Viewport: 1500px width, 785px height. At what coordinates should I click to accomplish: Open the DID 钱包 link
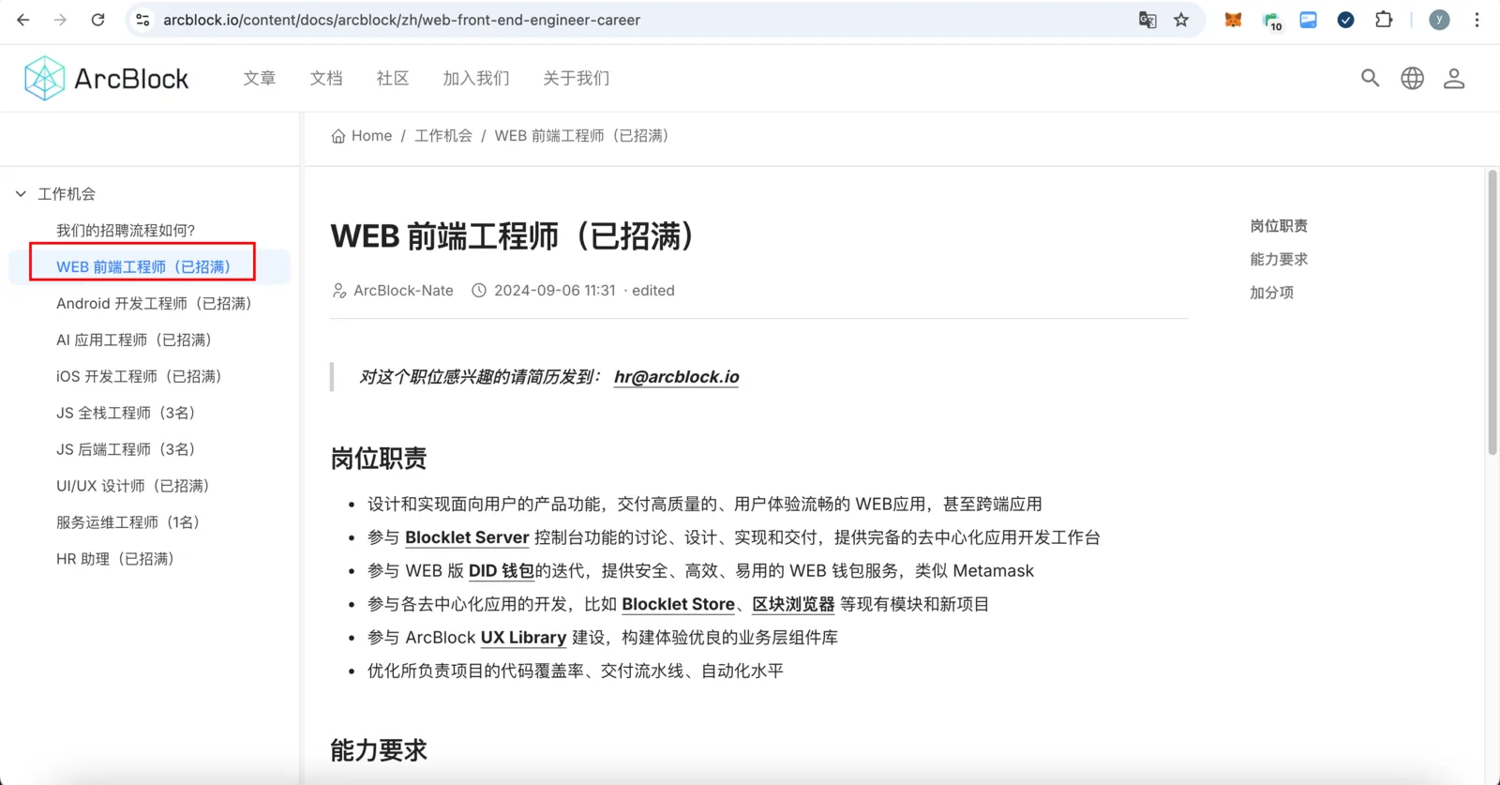[502, 571]
